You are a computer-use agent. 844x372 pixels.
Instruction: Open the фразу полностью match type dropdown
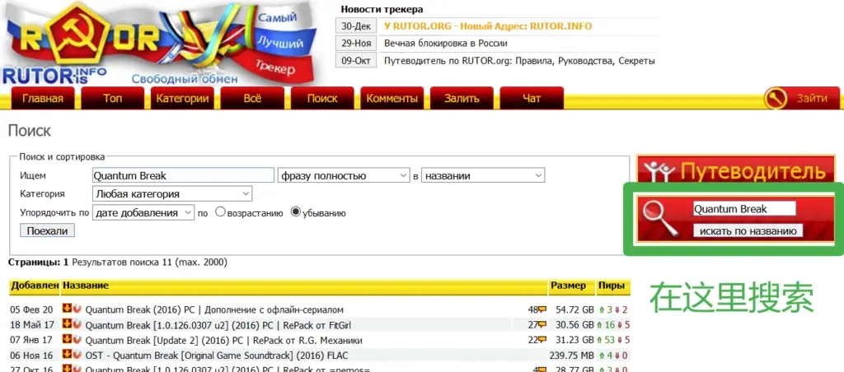tap(343, 175)
